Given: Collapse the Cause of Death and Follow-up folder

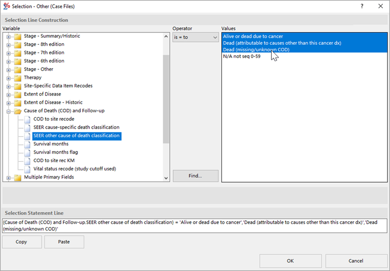Looking at the screenshot, I should [9, 111].
